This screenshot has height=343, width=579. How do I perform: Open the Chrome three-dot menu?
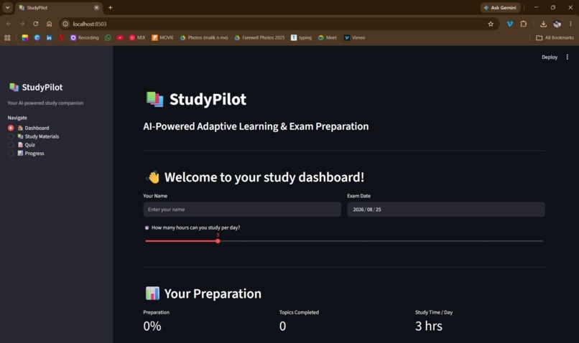pos(570,24)
